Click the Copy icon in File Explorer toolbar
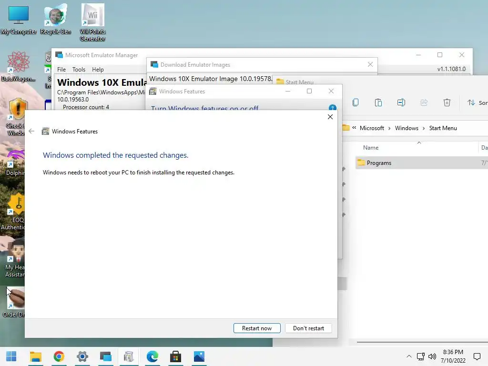This screenshot has width=488, height=366. (356, 102)
